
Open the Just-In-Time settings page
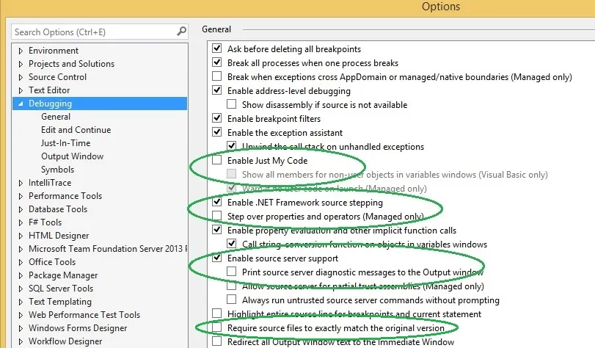[x=65, y=143]
